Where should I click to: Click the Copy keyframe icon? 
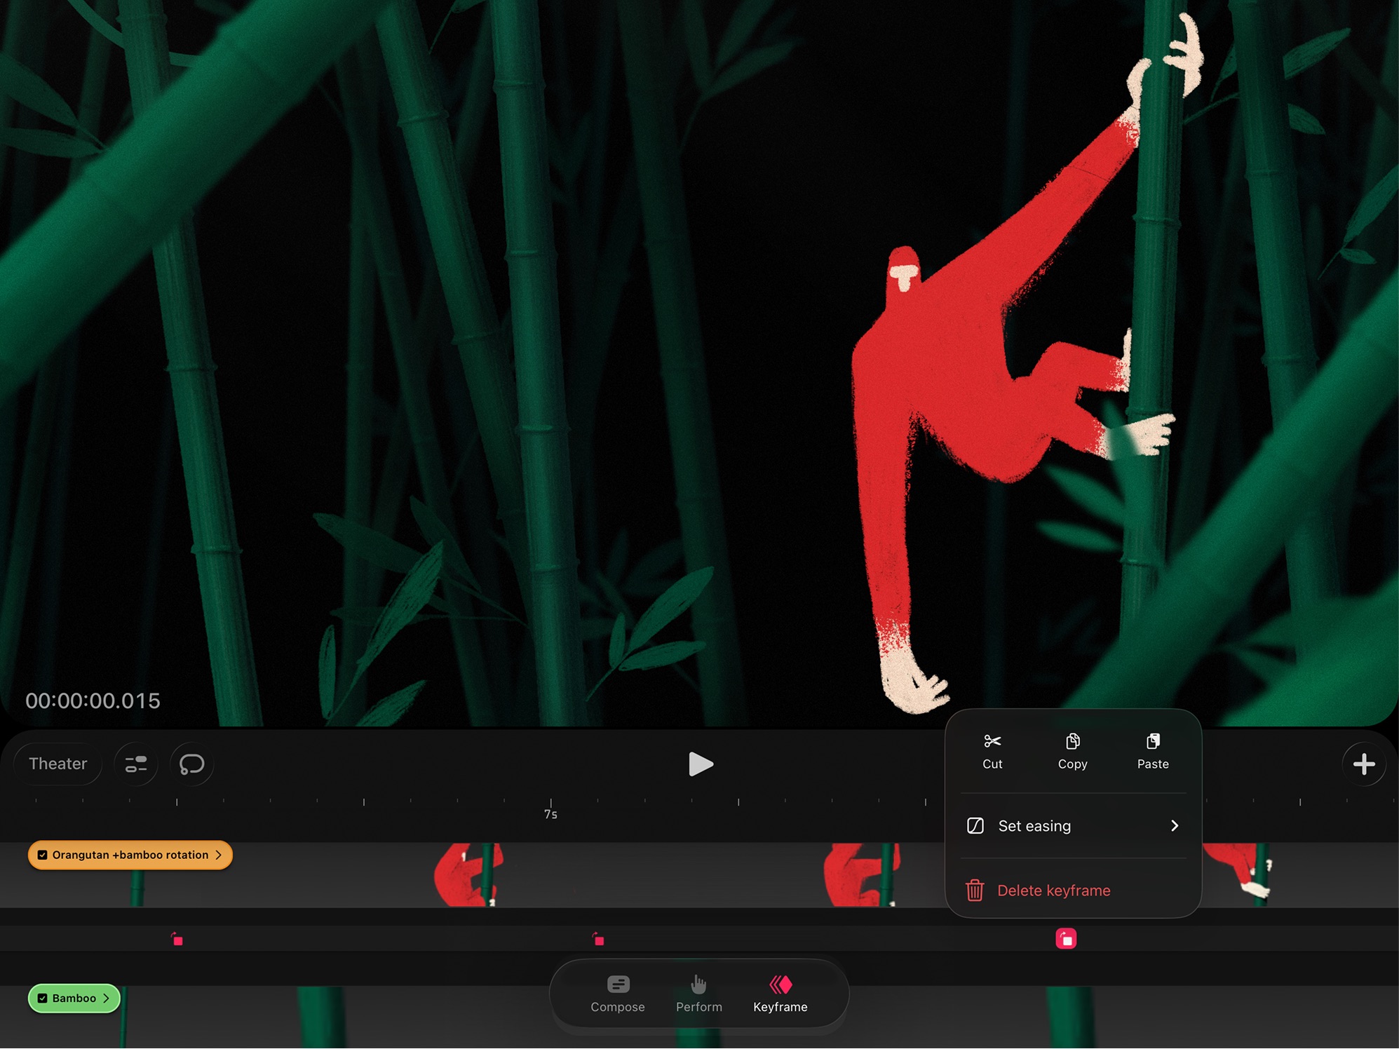(x=1072, y=742)
